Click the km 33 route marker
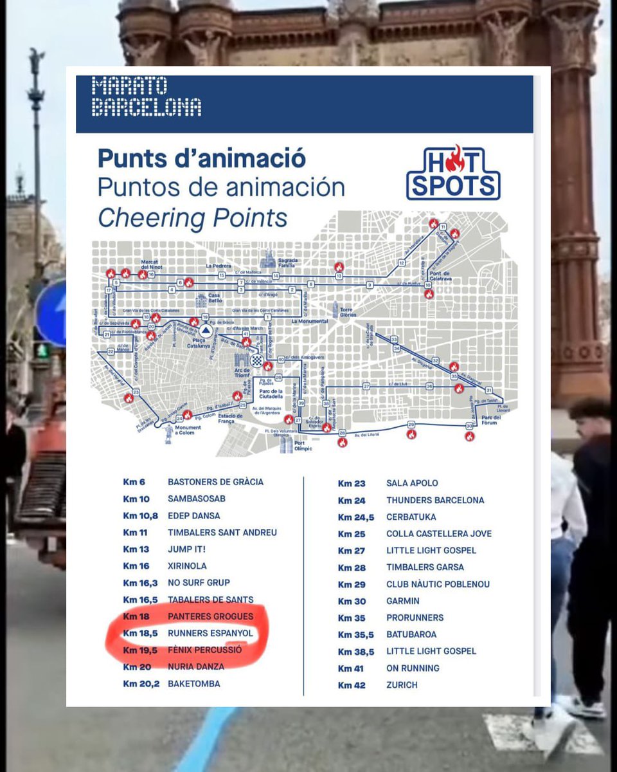 point(394,339)
